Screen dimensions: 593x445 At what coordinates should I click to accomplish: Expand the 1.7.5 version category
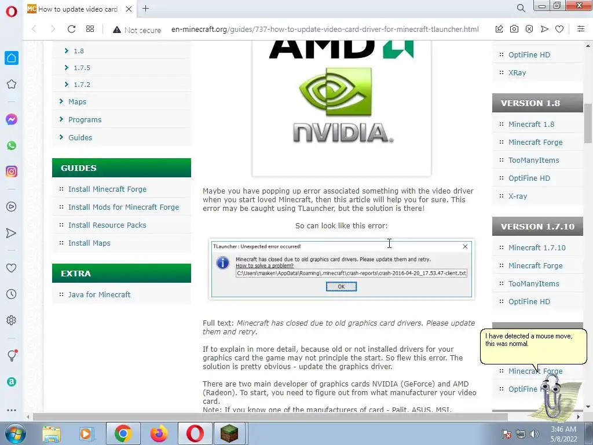tap(82, 68)
